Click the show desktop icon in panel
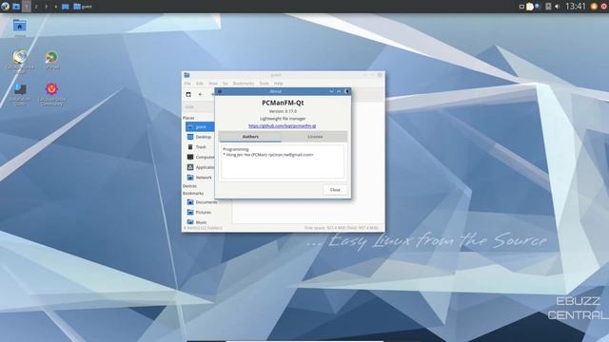 [66, 7]
